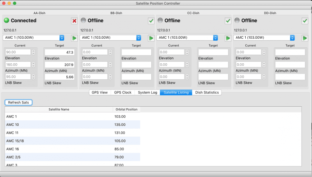Image resolution: width=312 pixels, height=177 pixels.
Task: Start DD-Dish move with its green play button
Action: (305, 38)
